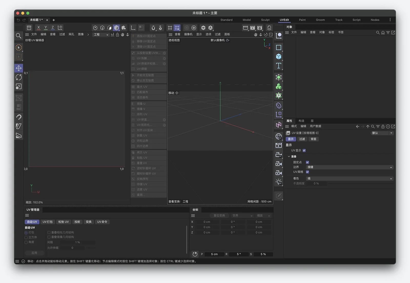Viewport: 410px width, 283px height.
Task: Click 应用 button in UV manager
Action: pyautogui.click(x=34, y=253)
